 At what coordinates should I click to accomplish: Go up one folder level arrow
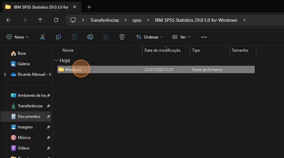point(40,20)
